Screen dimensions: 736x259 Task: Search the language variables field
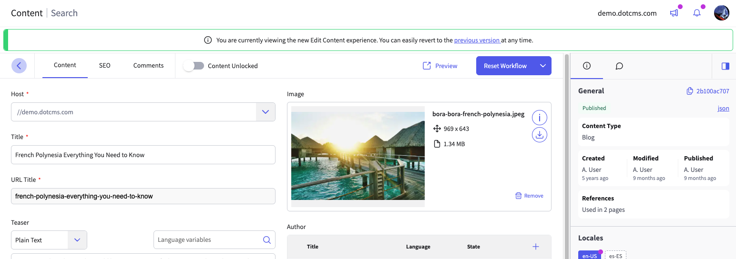click(x=266, y=240)
